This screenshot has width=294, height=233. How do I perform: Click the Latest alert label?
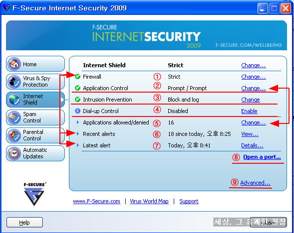97,145
